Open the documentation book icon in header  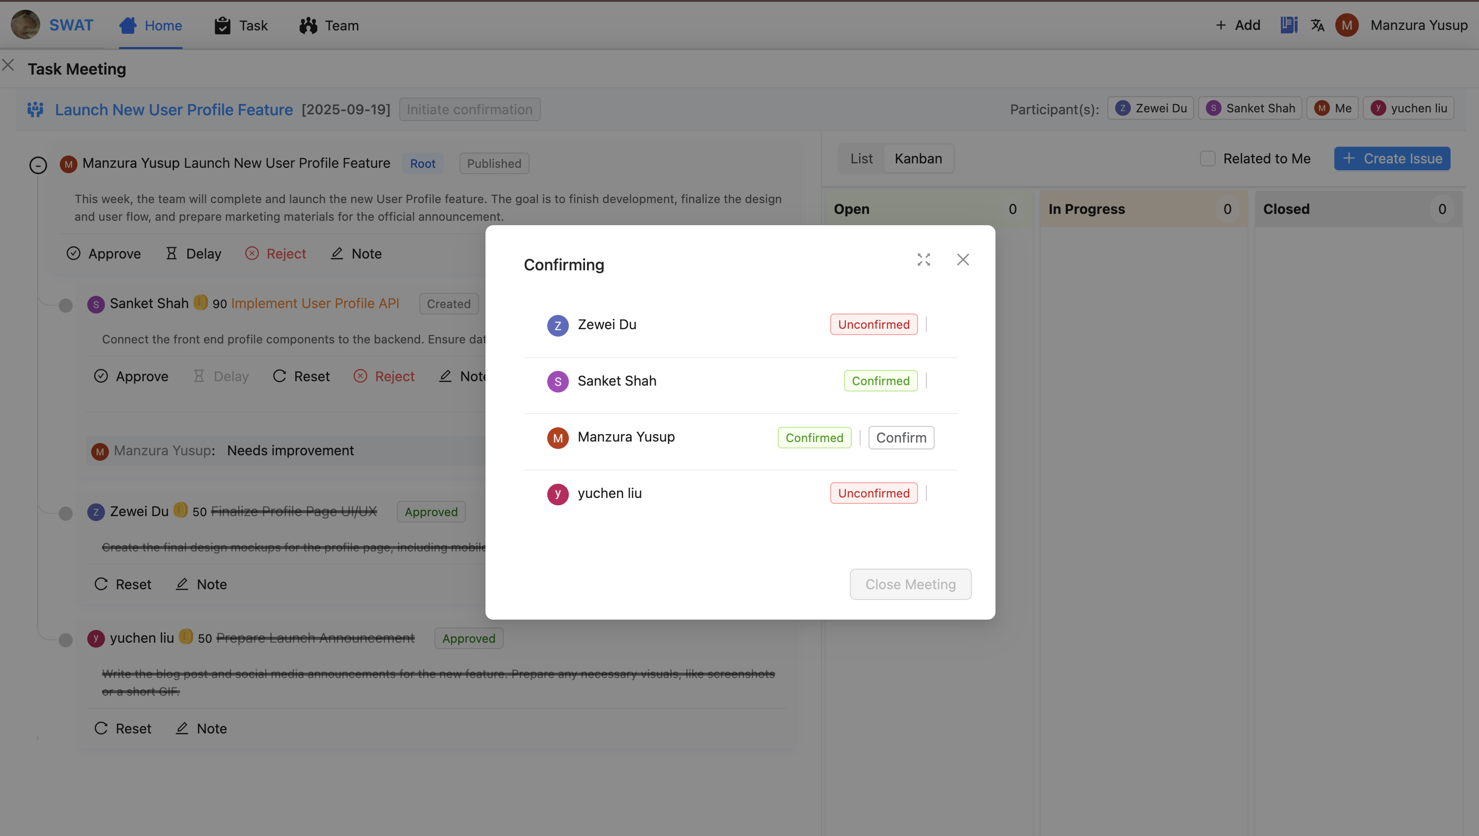coord(1289,26)
